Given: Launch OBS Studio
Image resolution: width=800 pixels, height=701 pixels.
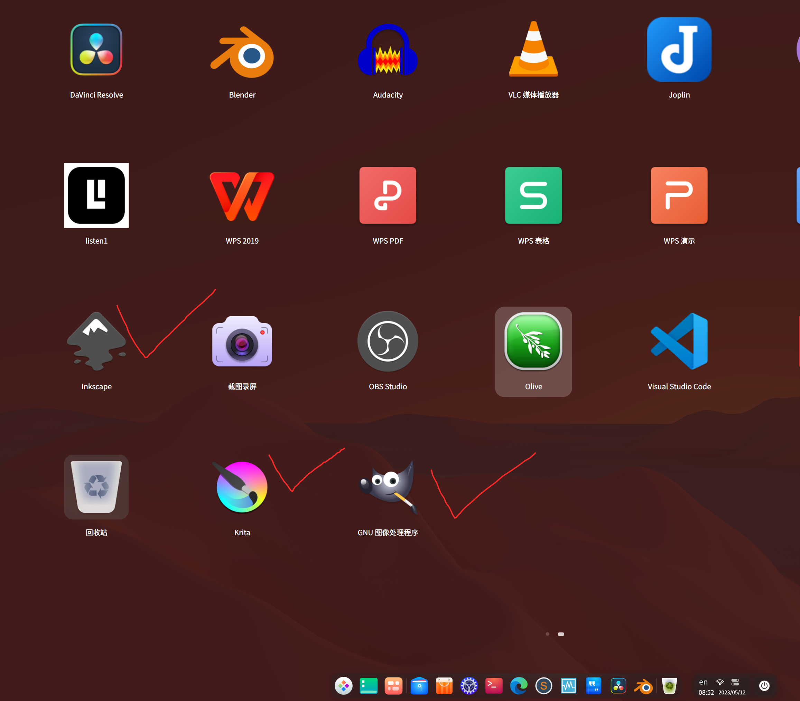Looking at the screenshot, I should [x=387, y=342].
